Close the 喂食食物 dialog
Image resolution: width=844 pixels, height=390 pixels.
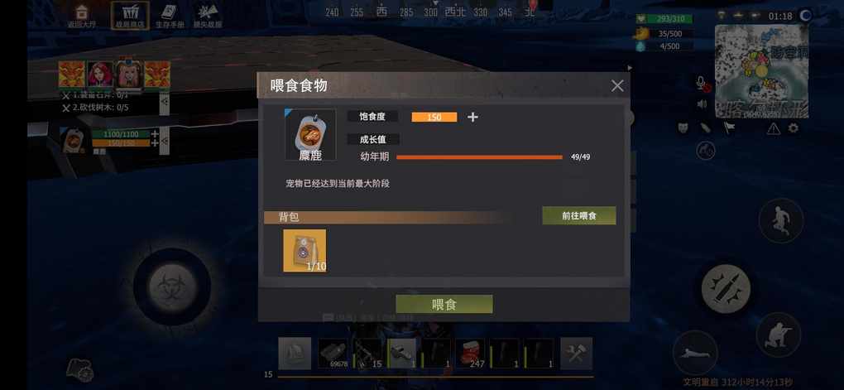coord(616,85)
